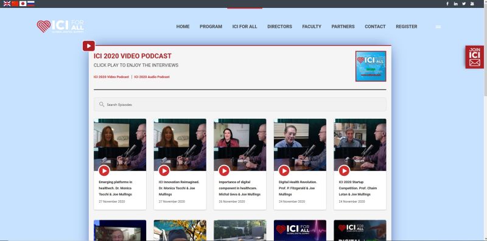Click the Join ICI envelope button
The height and width of the screenshot is (241, 487).
475,57
